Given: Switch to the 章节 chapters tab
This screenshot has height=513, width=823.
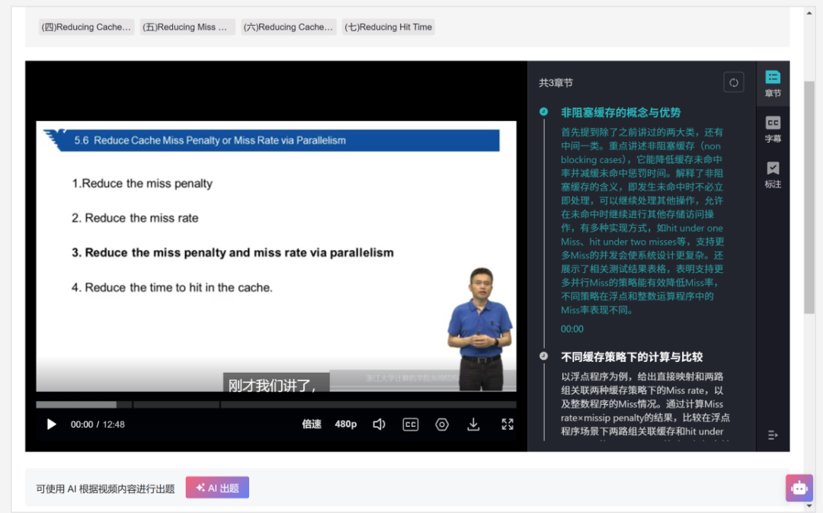Looking at the screenshot, I should coord(773,84).
